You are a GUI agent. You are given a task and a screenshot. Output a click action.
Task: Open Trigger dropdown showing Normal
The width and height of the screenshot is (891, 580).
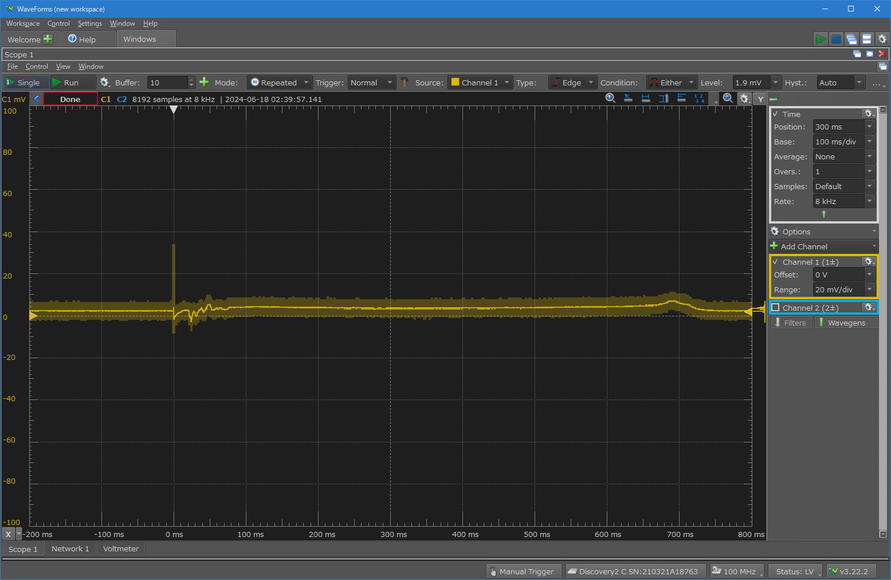pyautogui.click(x=372, y=83)
